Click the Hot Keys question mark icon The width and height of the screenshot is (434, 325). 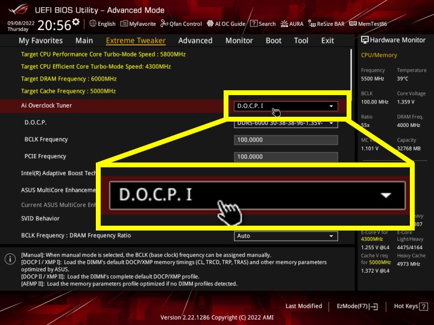(423, 306)
